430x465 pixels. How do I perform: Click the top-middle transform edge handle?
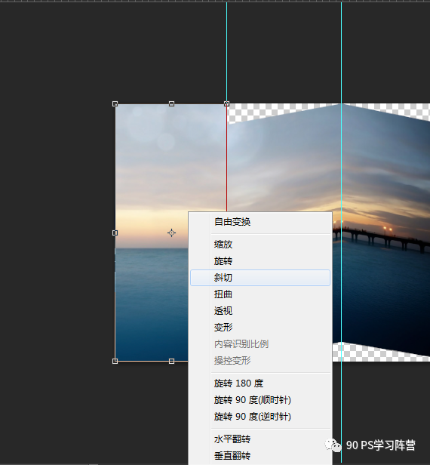[171, 104]
